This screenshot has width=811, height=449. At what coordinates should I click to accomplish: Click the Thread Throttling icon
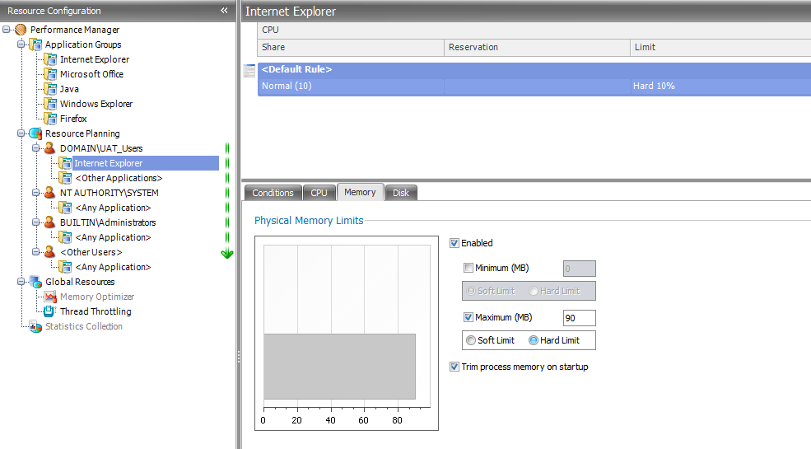[x=50, y=311]
